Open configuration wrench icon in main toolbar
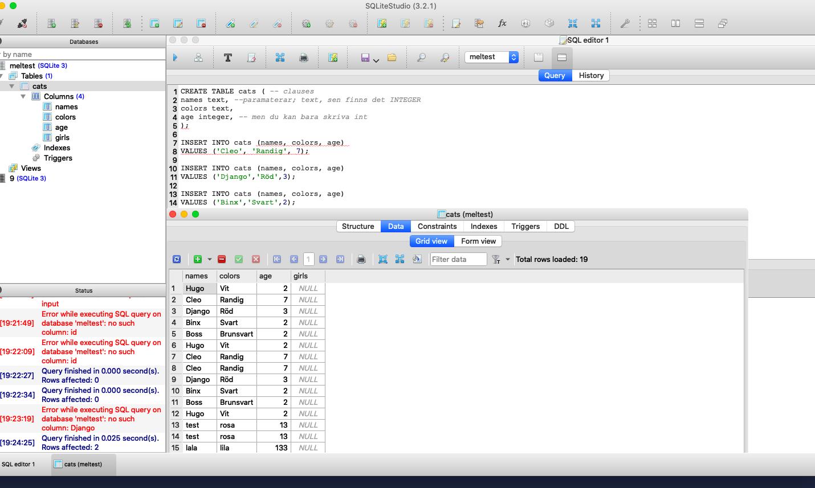815x488 pixels. point(625,23)
